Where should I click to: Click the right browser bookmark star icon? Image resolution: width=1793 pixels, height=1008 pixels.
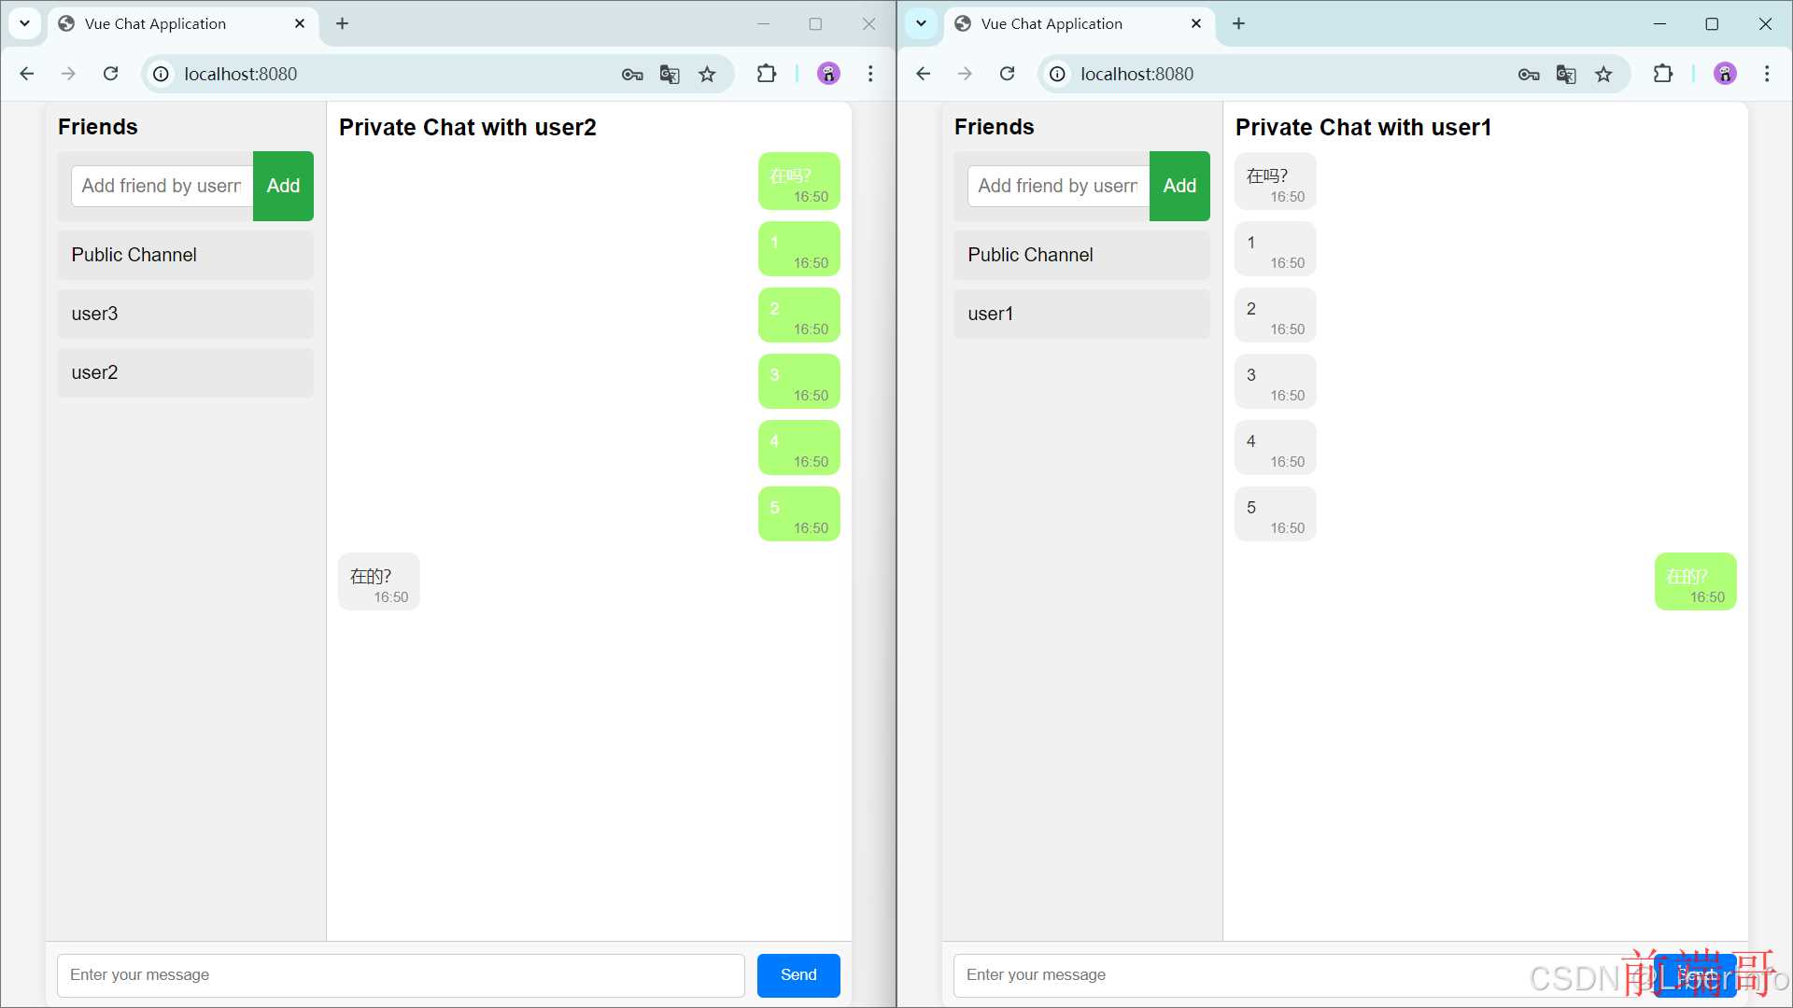click(x=1604, y=74)
